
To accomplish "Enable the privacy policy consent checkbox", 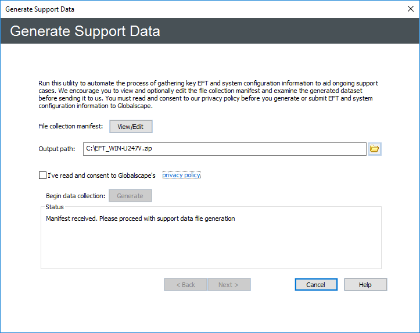I will (42, 175).
